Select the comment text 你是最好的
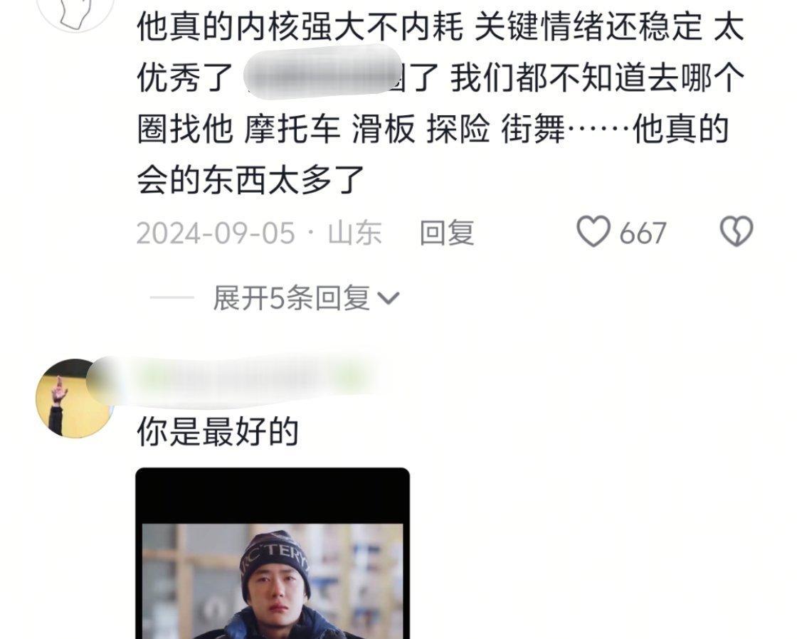This screenshot has height=639, width=797. tap(217, 432)
